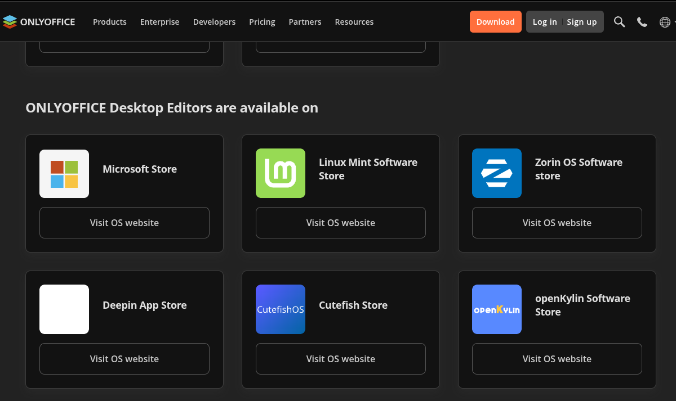
Task: Open the Enterprise menu
Action: [159, 22]
